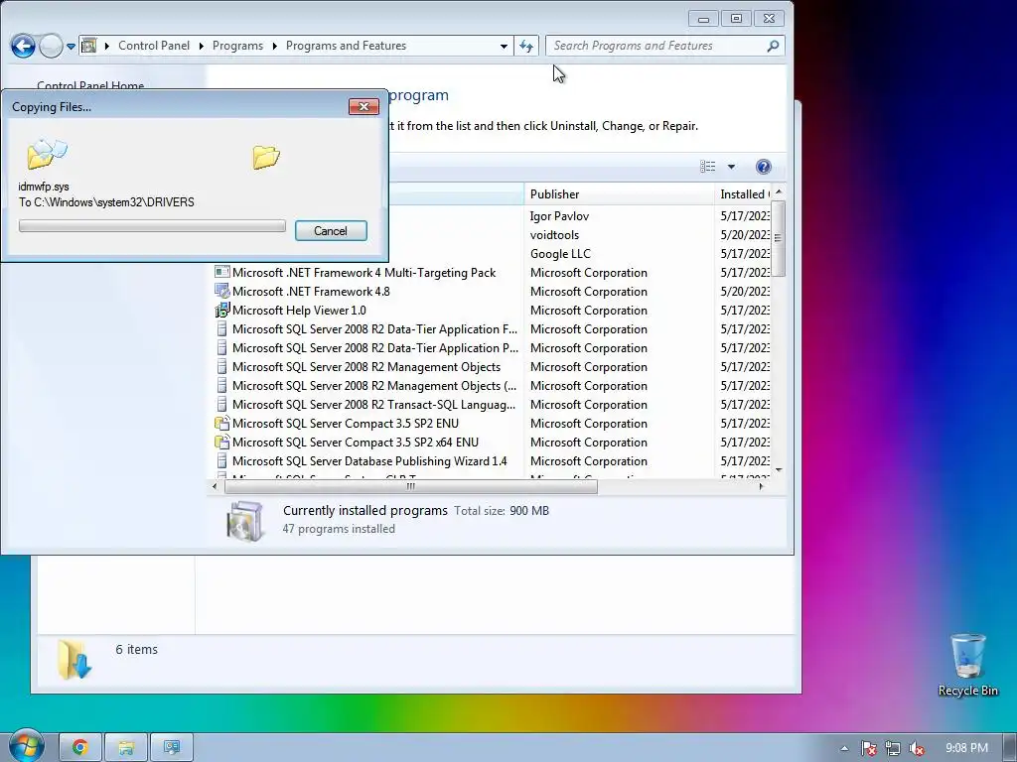Click the 9:08 PM clock

click(966, 748)
